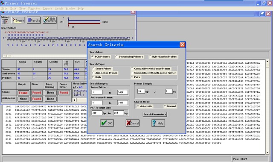Close the Search Criteria dialog
This screenshot has width=273, height=162.
[x=182, y=45]
